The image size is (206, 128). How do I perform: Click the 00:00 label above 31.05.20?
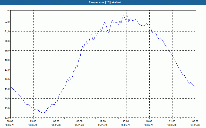click(x=195, y=121)
